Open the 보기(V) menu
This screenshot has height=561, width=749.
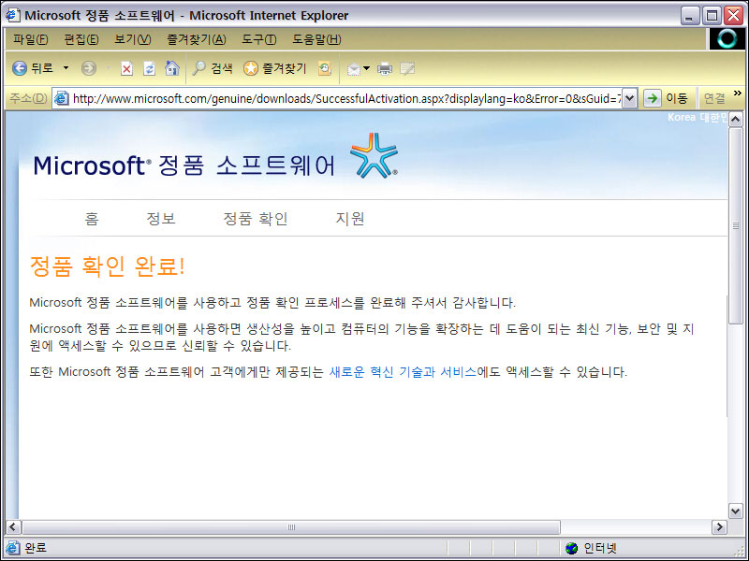click(x=132, y=39)
